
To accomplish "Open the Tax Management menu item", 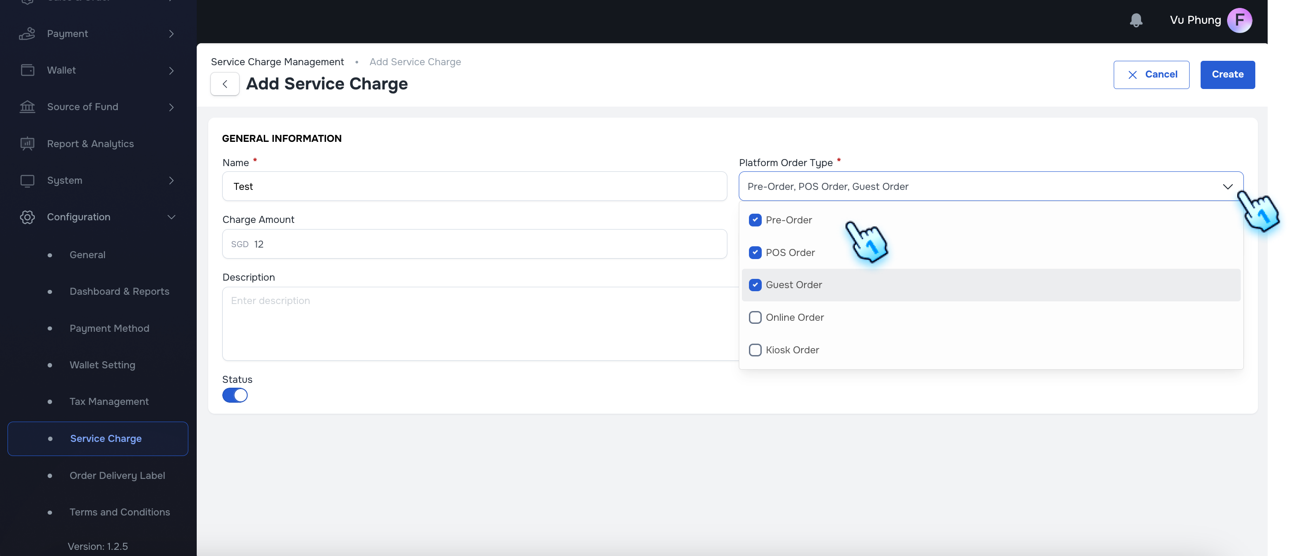I will tap(109, 401).
